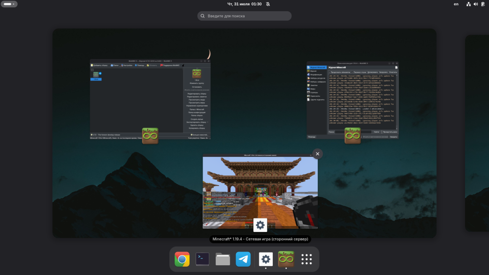Click the MultiMC app badge on the main window

(150, 136)
